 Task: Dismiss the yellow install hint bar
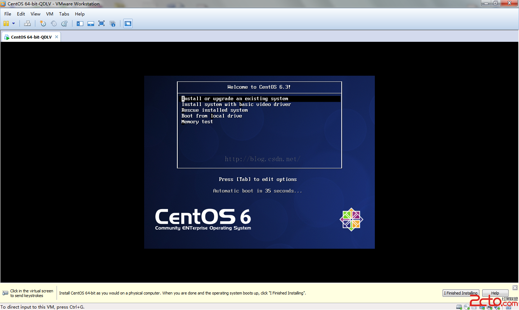(x=515, y=287)
